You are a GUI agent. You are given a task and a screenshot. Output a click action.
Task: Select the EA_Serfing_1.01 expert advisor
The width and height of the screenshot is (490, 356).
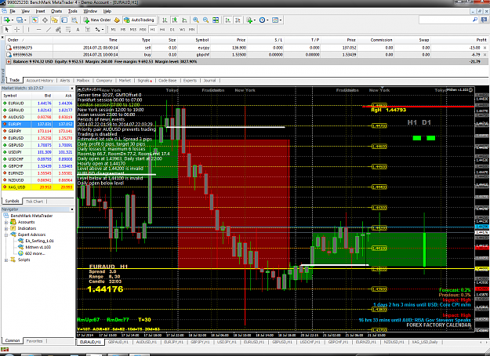(x=39, y=241)
